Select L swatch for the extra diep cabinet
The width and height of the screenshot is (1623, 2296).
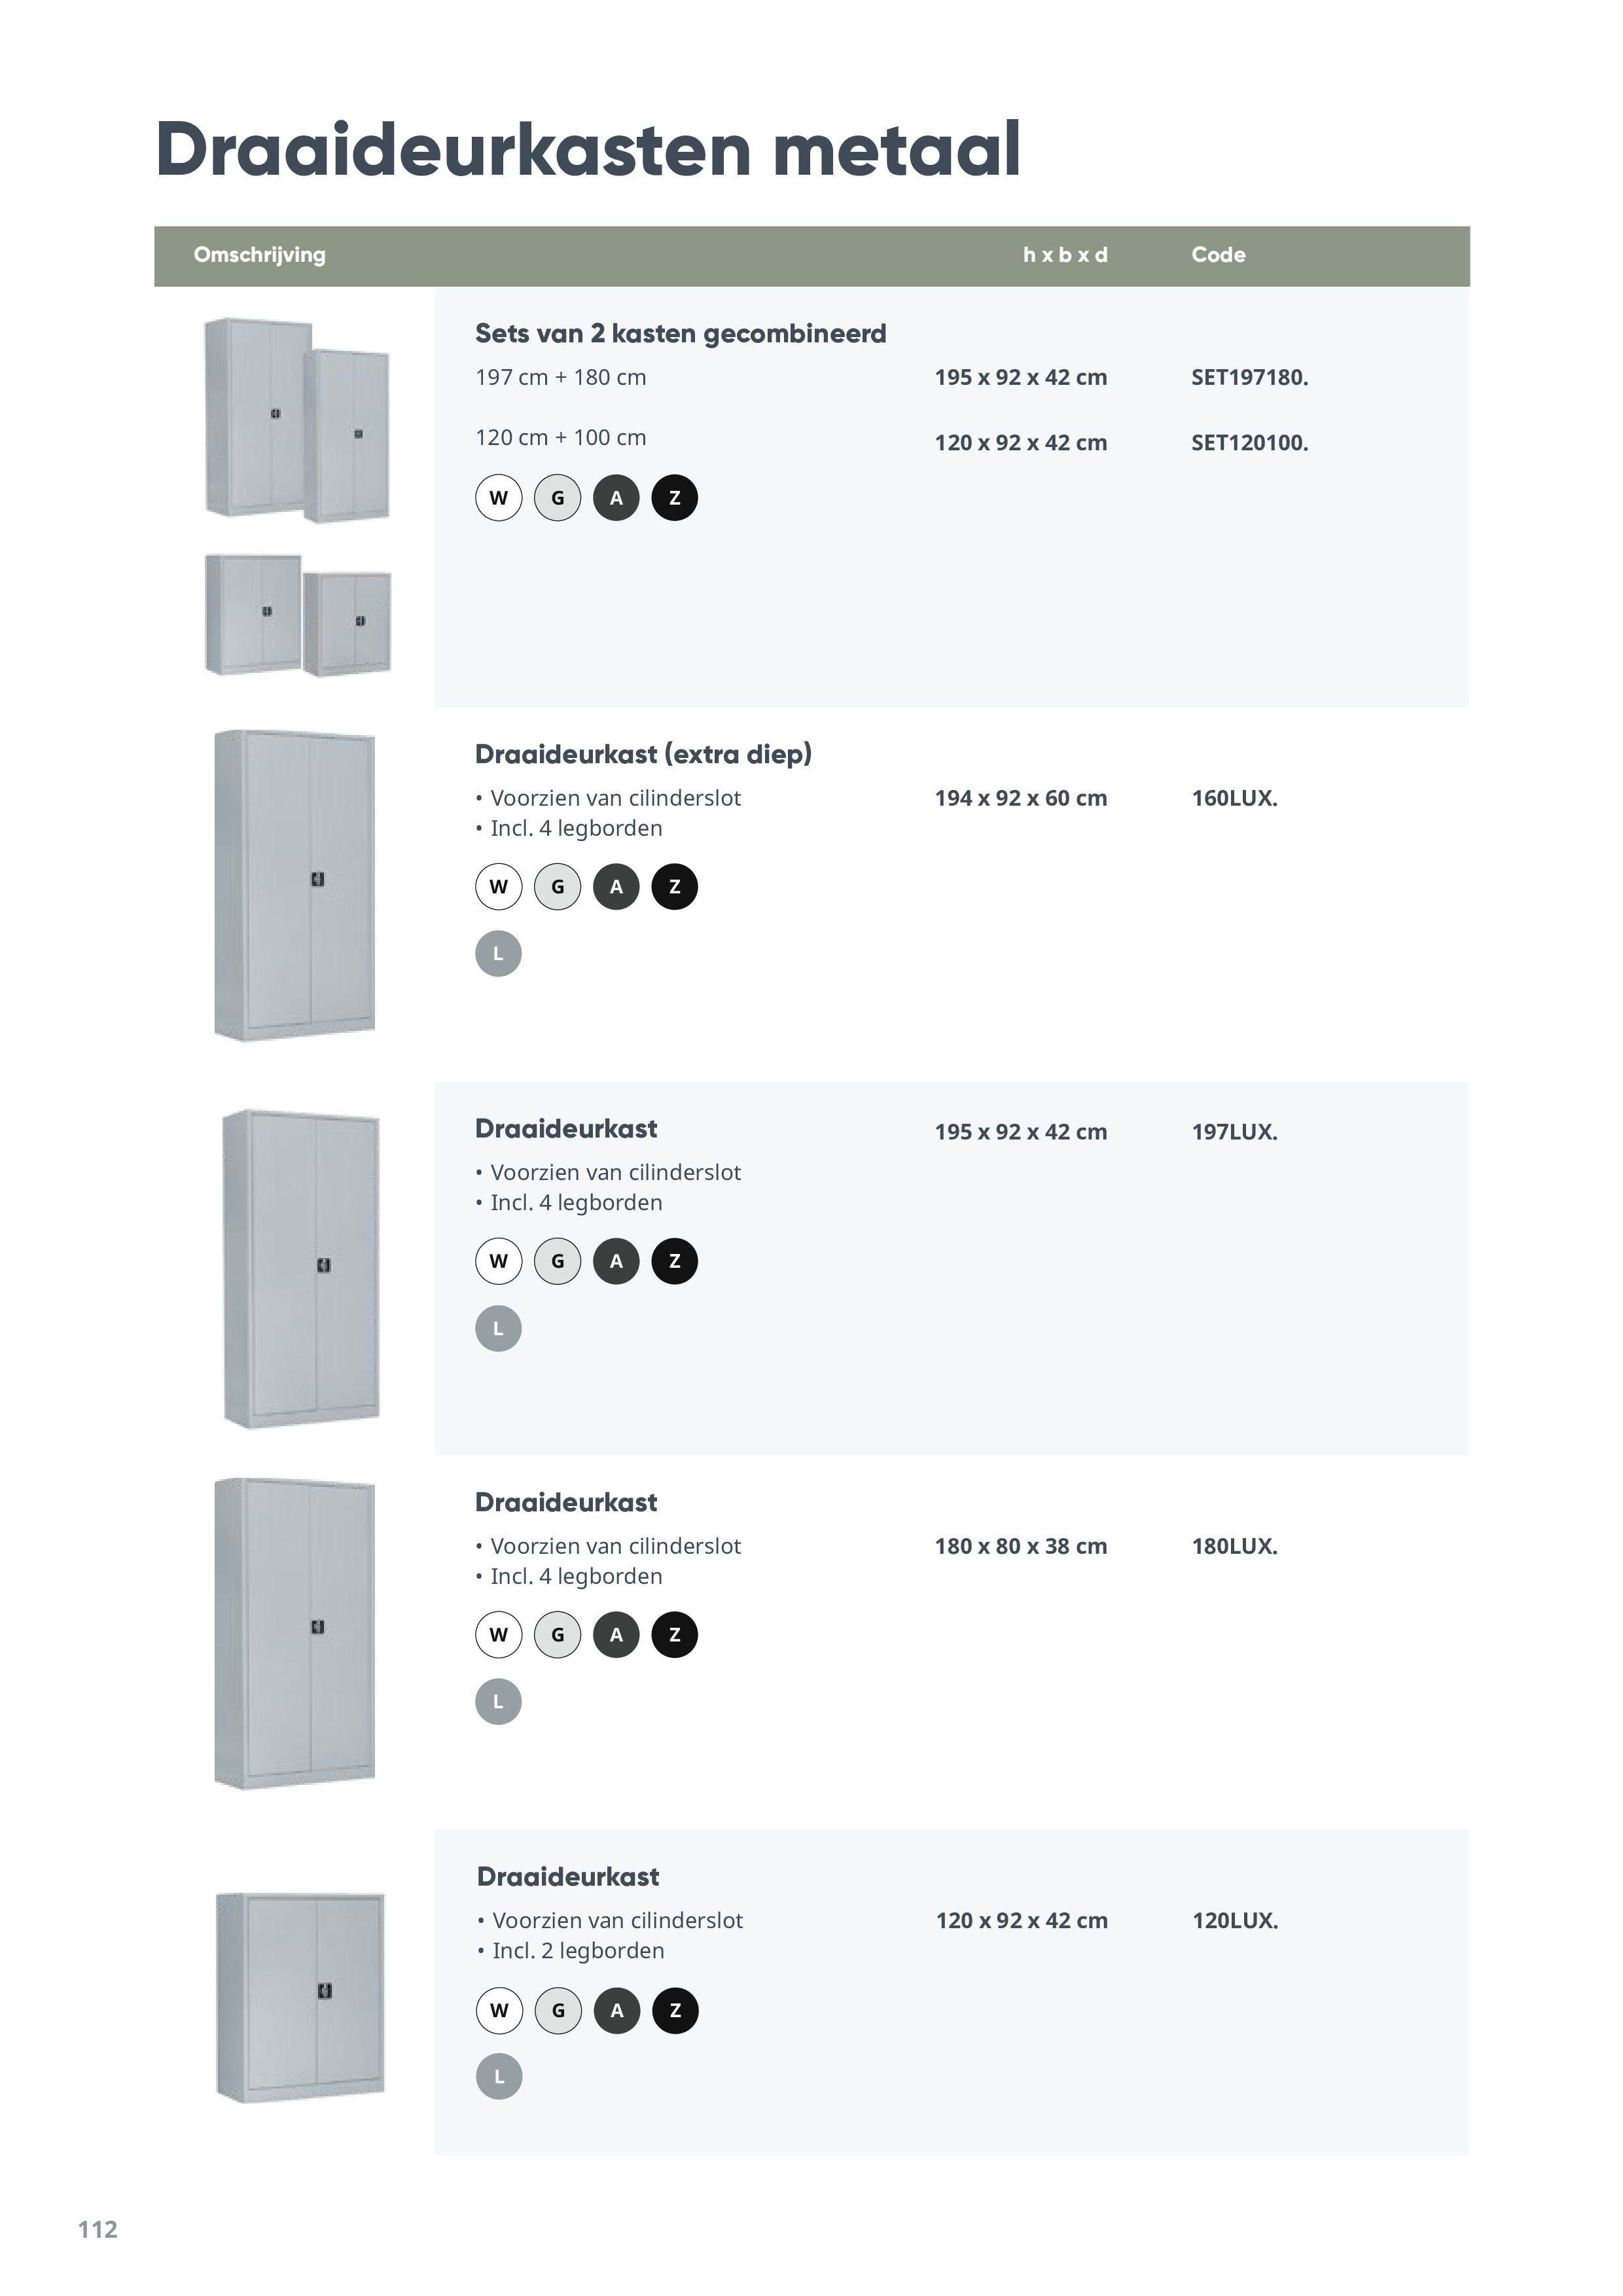pyautogui.click(x=498, y=954)
